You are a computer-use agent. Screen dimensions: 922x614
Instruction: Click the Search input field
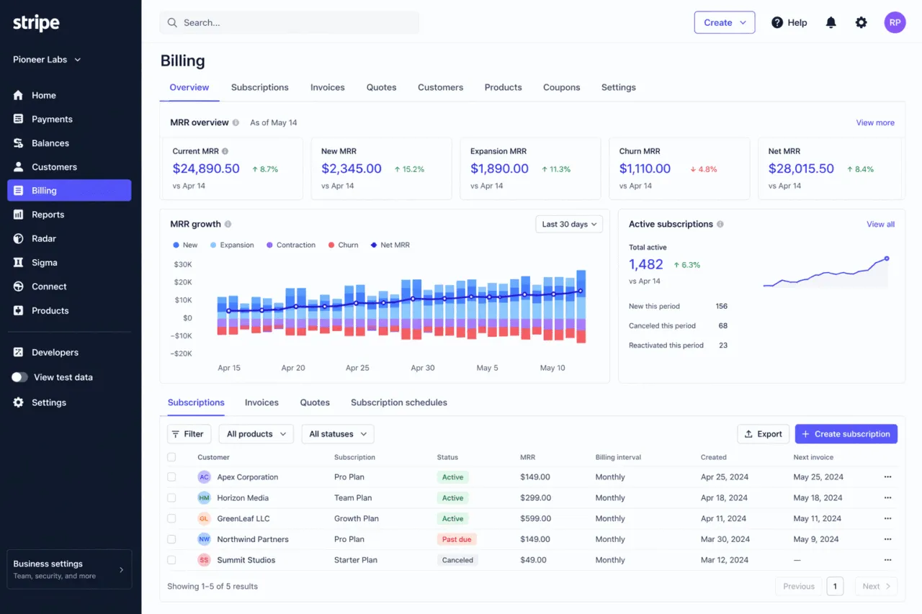[290, 22]
